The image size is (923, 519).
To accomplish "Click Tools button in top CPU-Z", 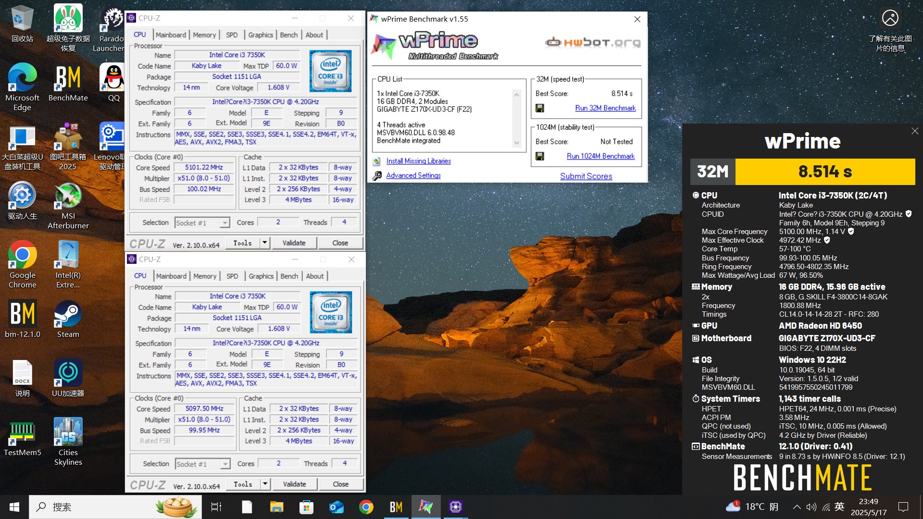I will point(242,243).
